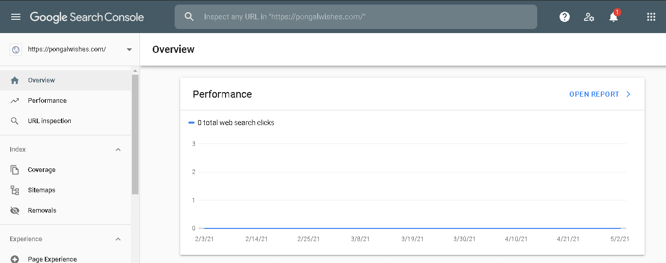Open Performance in the sidebar
This screenshot has height=263, width=666.
(x=47, y=101)
